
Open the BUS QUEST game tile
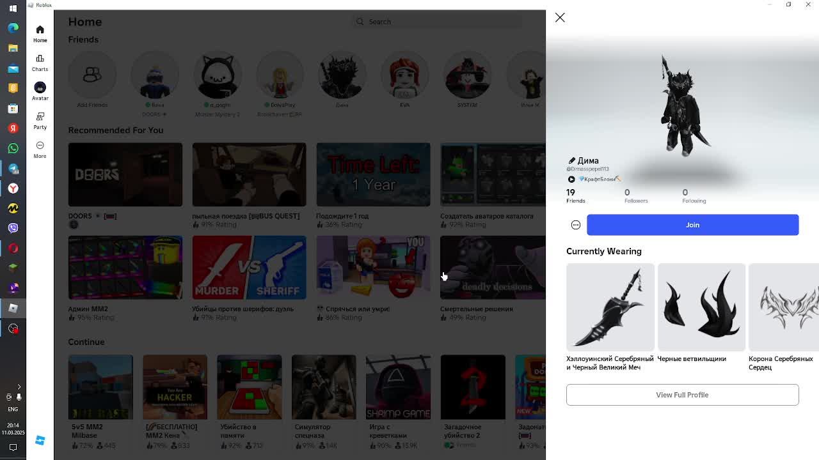(249, 174)
